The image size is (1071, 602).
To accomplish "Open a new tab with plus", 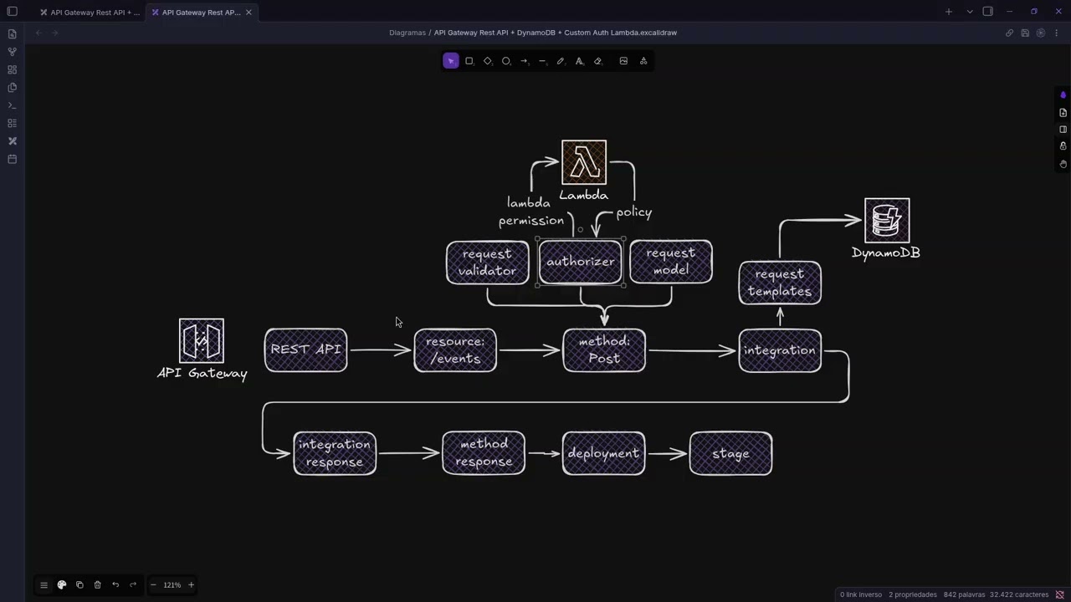I will [949, 12].
